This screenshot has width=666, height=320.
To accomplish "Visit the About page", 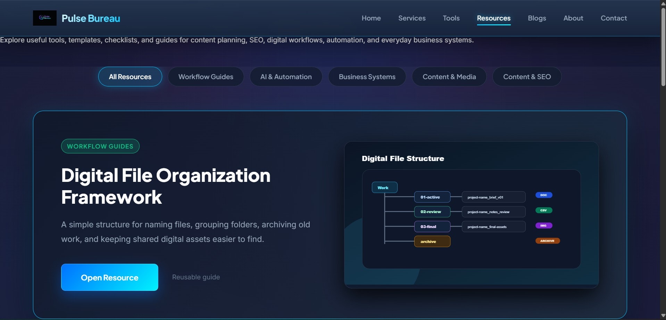I will point(573,18).
